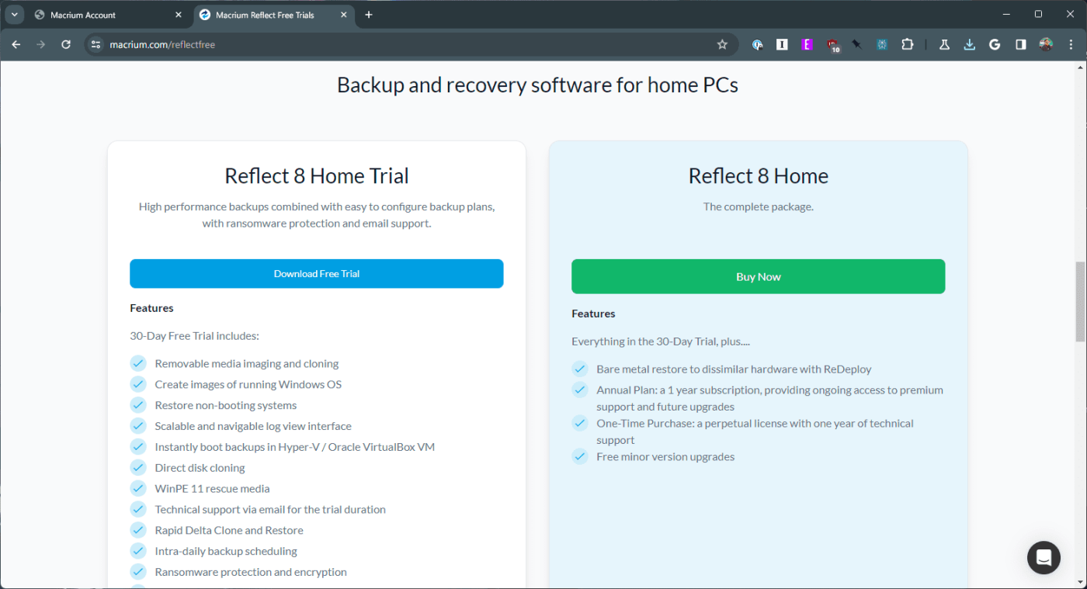Open the Chrome Labs flask icon

[x=944, y=45]
